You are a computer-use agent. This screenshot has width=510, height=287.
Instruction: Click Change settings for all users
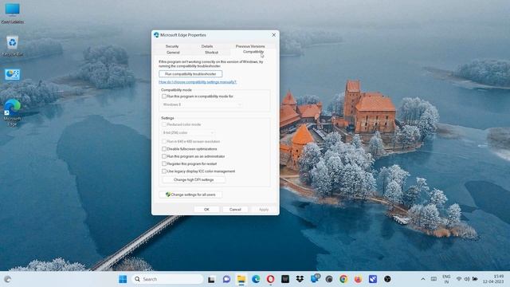coord(190,195)
